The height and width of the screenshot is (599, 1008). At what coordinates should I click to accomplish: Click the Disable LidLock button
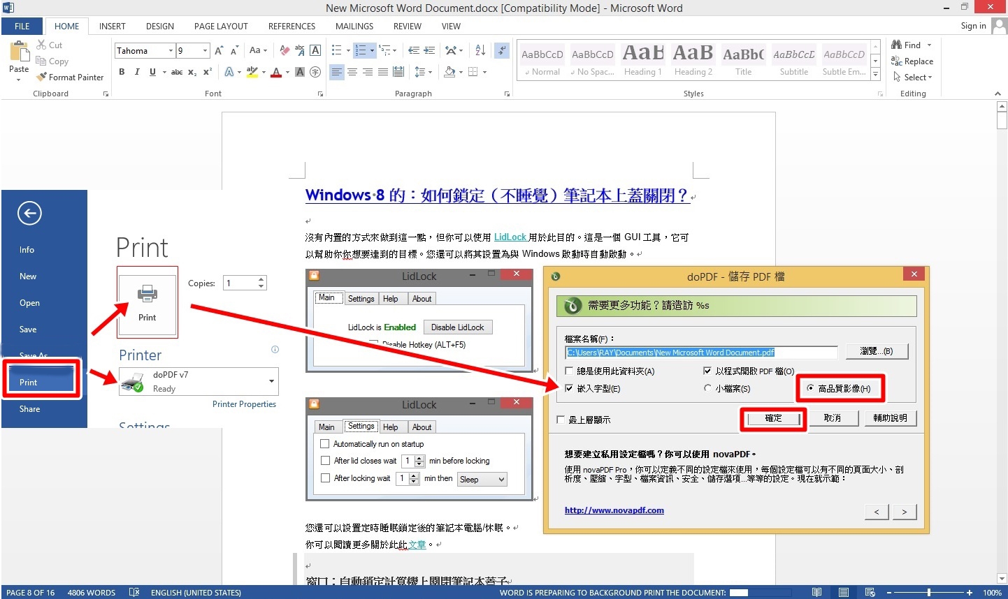(457, 327)
